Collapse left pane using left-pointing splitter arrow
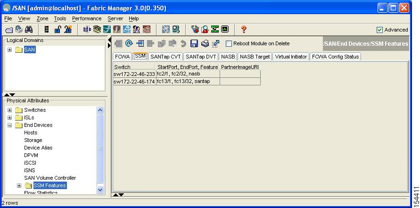This screenshot has width=420, height=208. (x=109, y=40)
